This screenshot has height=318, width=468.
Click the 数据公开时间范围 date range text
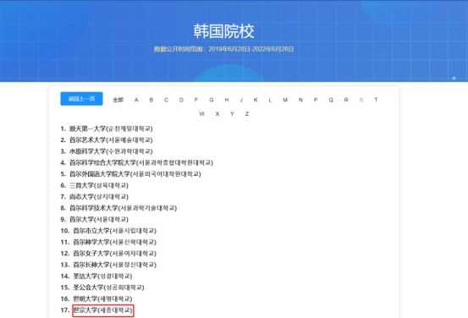click(x=224, y=49)
